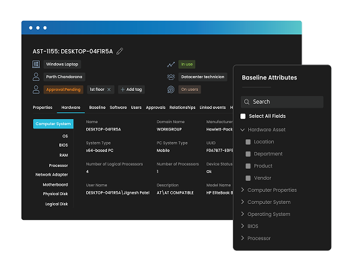Collapse the Hardware Asset section

pos(242,130)
